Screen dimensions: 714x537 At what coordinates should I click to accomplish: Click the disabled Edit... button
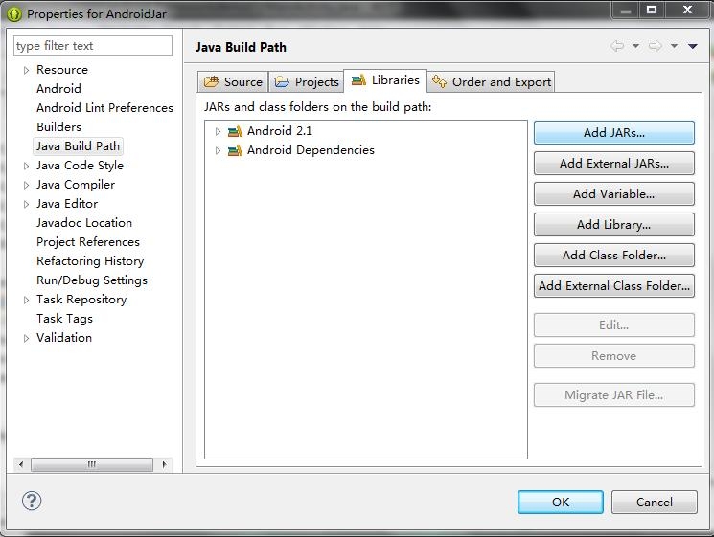pyautogui.click(x=613, y=325)
